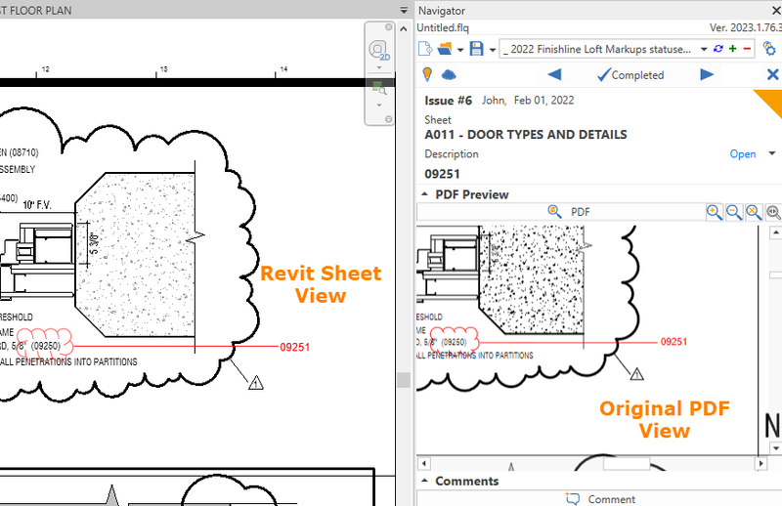Click the 2D steering wheel navigation
This screenshot has width=782, height=506.
(x=378, y=51)
